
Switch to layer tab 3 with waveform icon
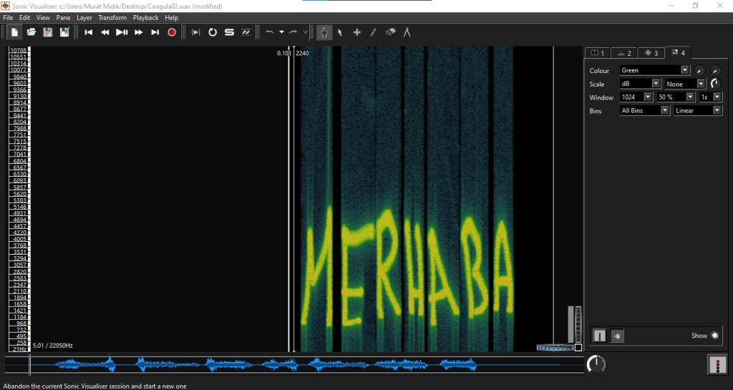[651, 53]
